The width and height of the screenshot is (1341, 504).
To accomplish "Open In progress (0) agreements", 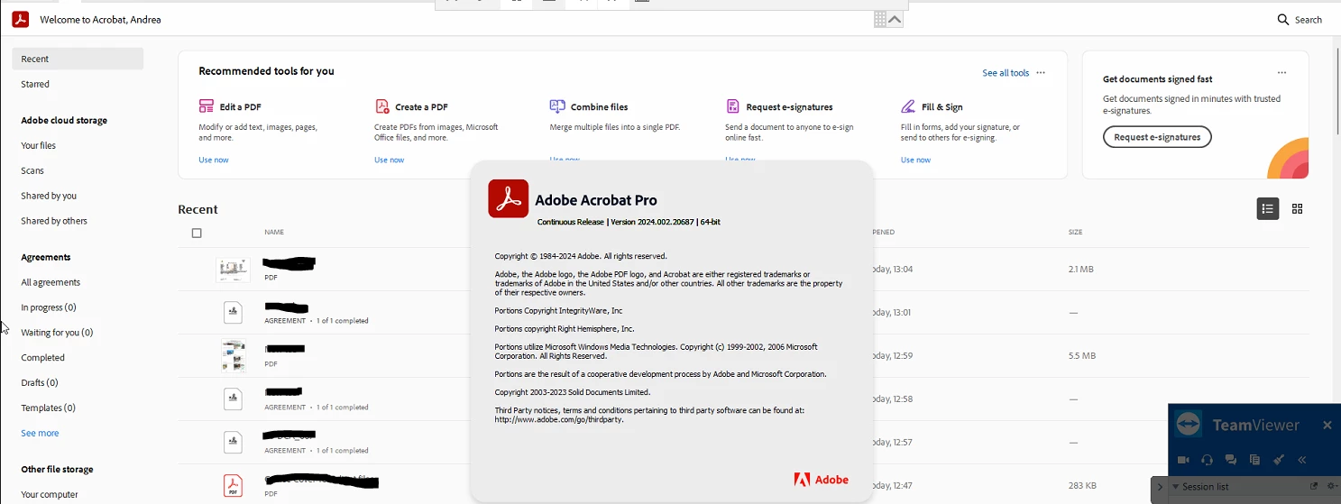I will (49, 307).
